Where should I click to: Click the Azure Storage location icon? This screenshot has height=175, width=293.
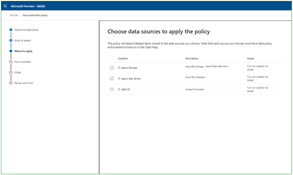point(119,68)
